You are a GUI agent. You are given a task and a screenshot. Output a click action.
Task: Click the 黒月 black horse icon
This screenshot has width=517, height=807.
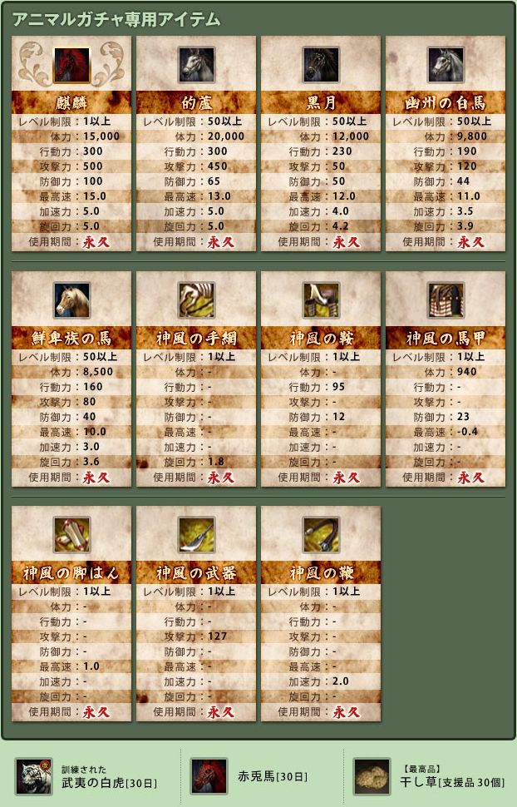321,65
